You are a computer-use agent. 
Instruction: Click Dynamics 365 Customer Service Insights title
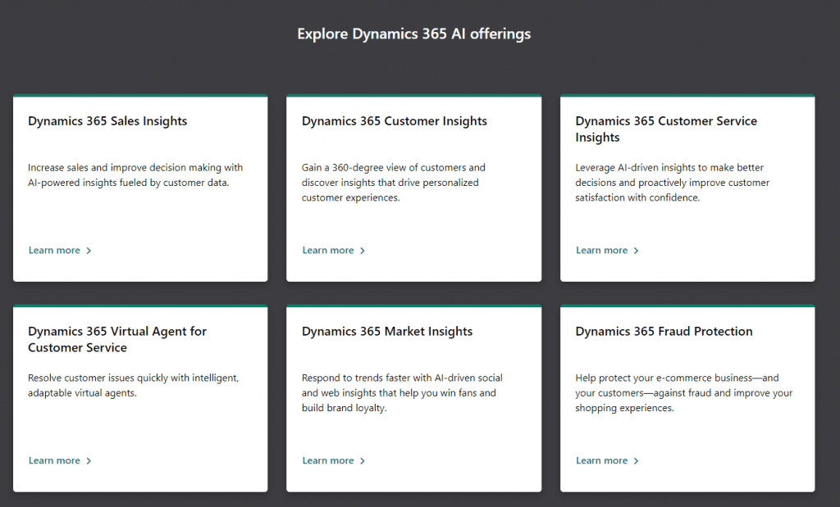click(666, 129)
